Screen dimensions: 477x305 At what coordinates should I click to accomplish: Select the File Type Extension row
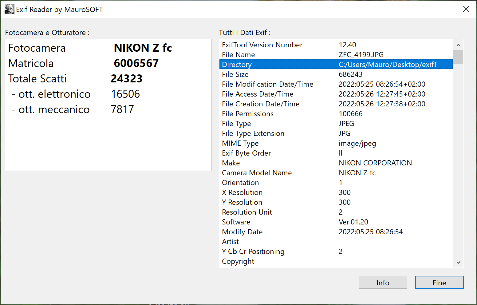click(336, 133)
